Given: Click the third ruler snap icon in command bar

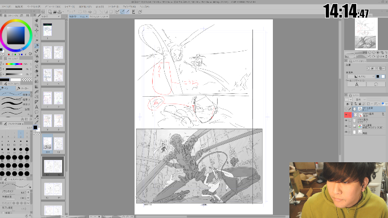Looking at the screenshot, I should [x=128, y=11].
